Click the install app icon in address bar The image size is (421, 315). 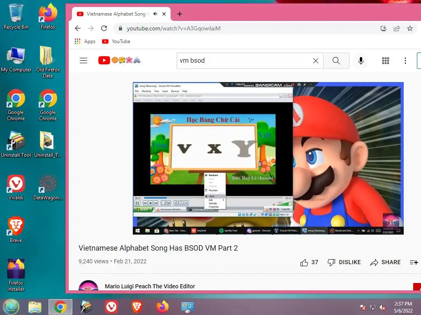point(384,28)
